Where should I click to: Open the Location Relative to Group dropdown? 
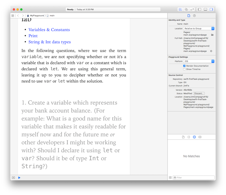tap(199, 28)
